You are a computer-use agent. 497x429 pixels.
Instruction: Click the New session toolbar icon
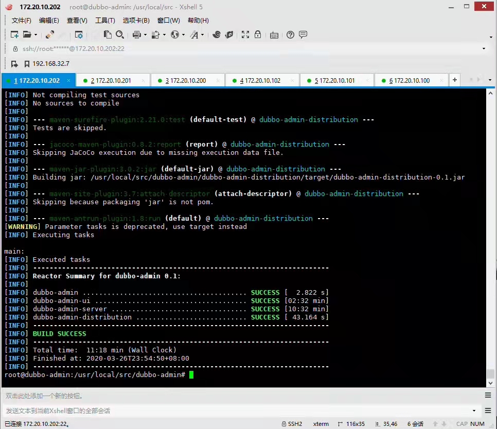14,34
